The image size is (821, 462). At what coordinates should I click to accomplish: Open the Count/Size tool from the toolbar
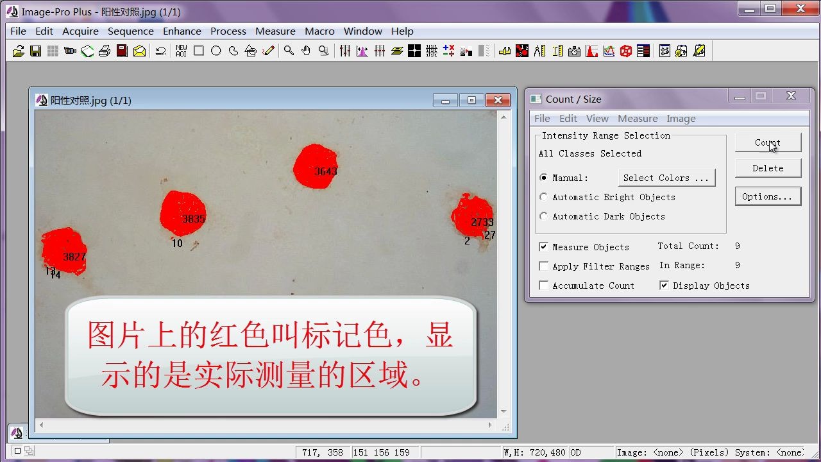tap(522, 51)
